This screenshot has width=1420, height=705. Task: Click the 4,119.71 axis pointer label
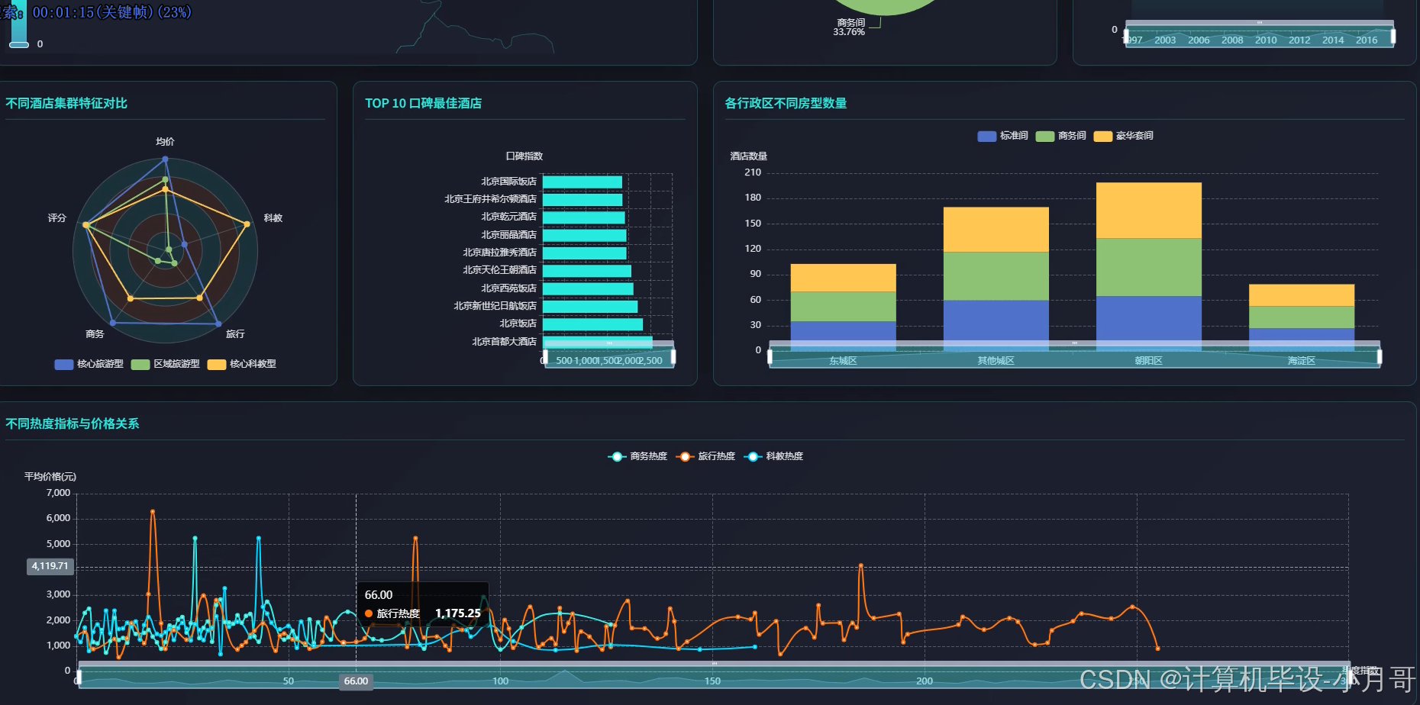coord(50,566)
